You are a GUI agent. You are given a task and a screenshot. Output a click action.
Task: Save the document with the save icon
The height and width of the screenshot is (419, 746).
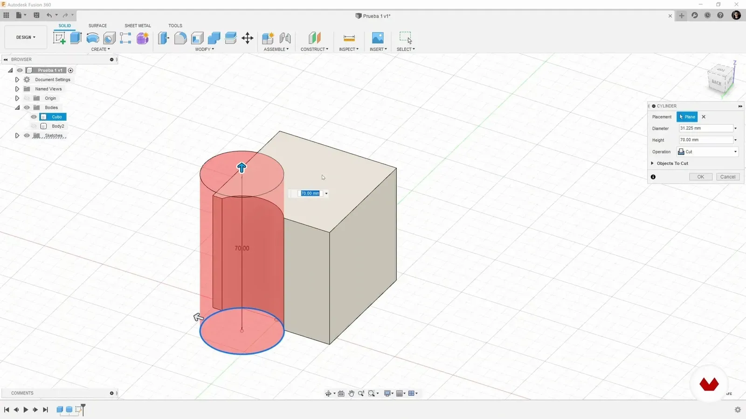click(36, 15)
